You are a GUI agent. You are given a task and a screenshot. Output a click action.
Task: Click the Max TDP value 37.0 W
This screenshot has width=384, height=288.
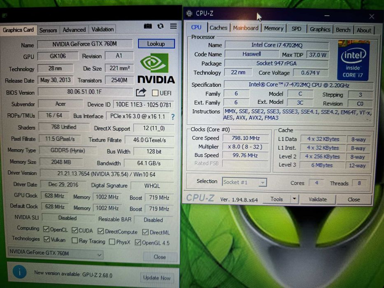318,55
